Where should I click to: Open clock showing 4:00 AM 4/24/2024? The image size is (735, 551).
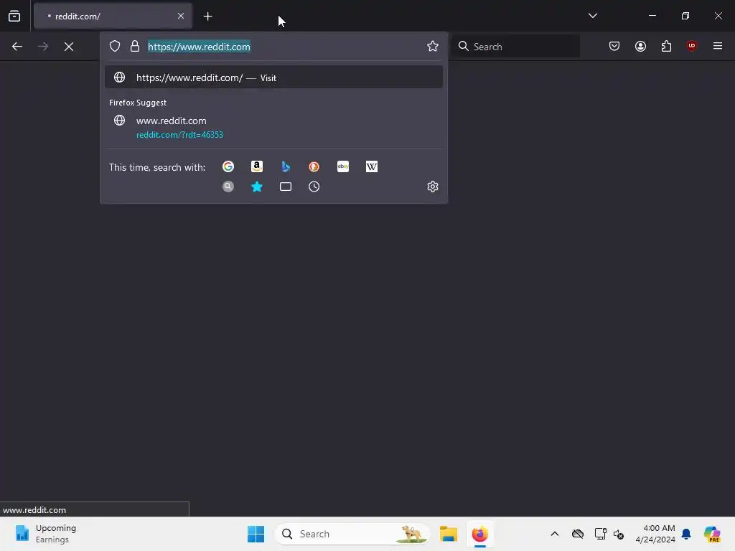(x=655, y=534)
